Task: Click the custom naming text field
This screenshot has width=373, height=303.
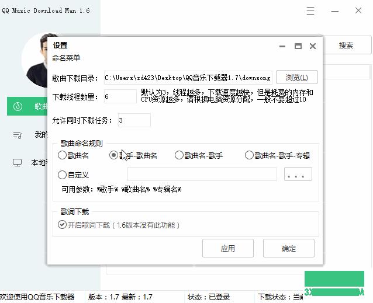Action: (x=202, y=174)
